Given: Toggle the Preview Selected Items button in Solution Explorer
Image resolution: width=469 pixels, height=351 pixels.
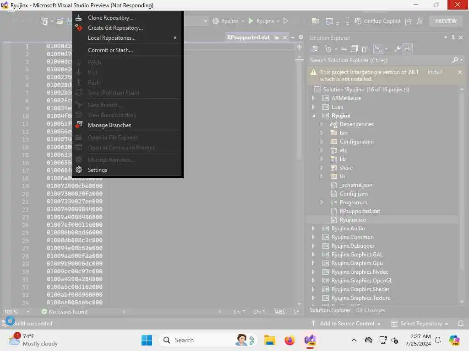Looking at the screenshot, I should (x=407, y=49).
